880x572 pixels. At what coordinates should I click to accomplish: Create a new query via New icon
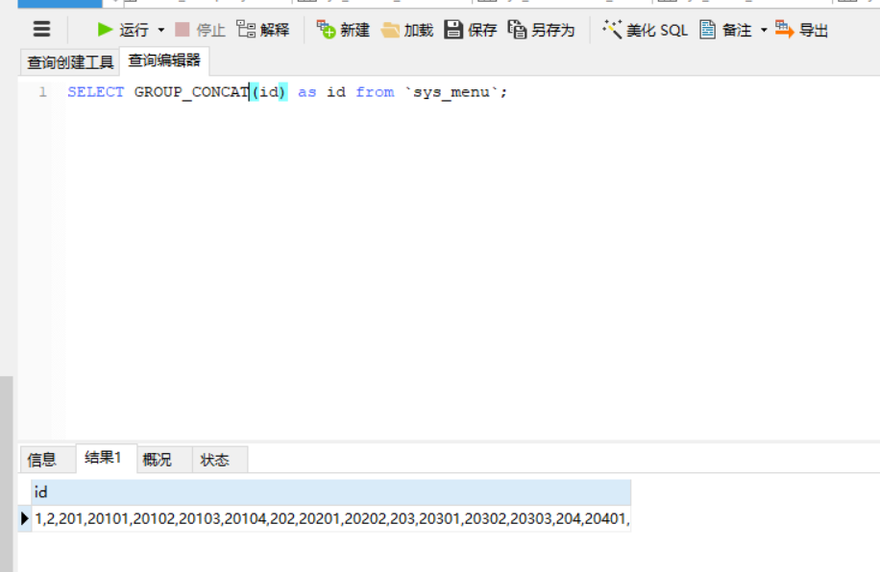[x=326, y=29]
